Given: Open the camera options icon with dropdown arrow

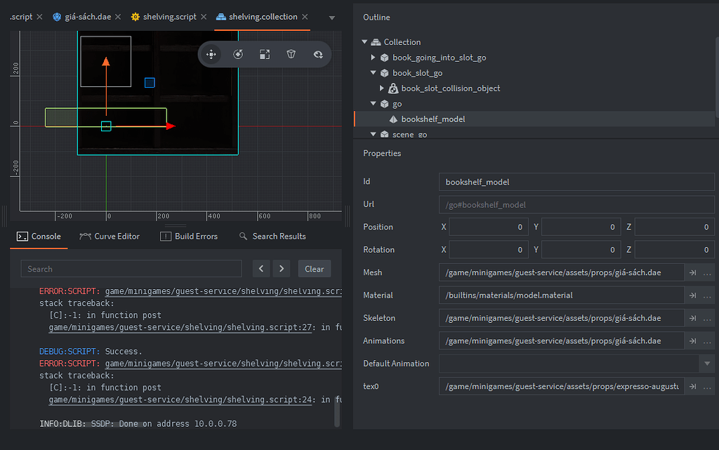Looking at the screenshot, I should 318,54.
